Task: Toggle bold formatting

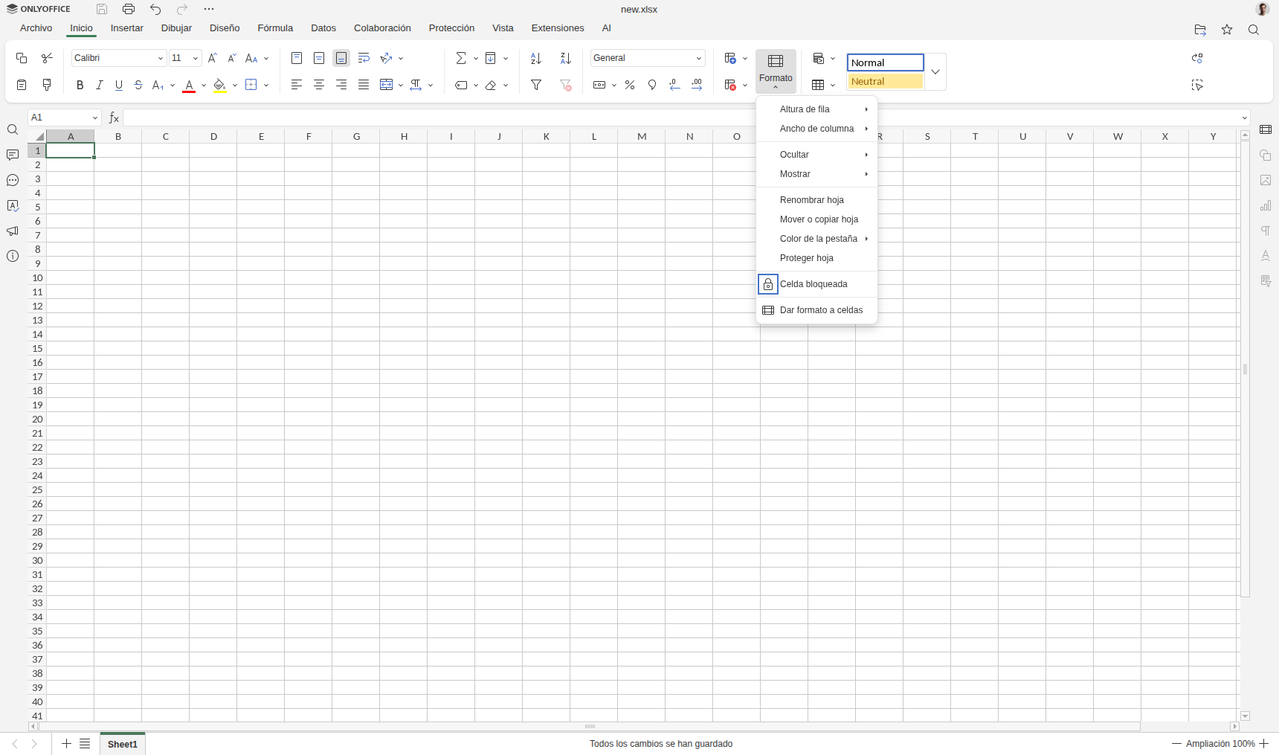Action: click(x=80, y=85)
